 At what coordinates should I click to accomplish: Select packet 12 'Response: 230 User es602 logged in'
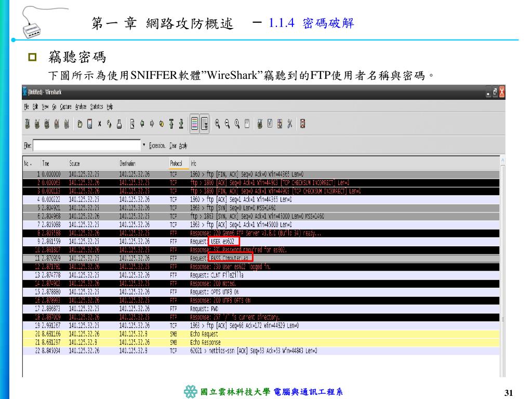(261, 267)
